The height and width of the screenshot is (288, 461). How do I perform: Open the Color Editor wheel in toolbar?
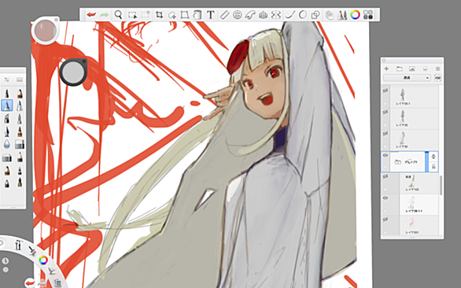coord(355,15)
